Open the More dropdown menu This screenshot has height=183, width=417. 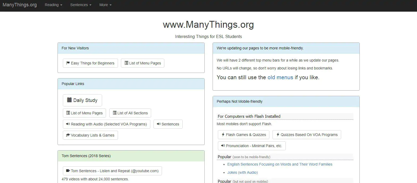(x=105, y=5)
